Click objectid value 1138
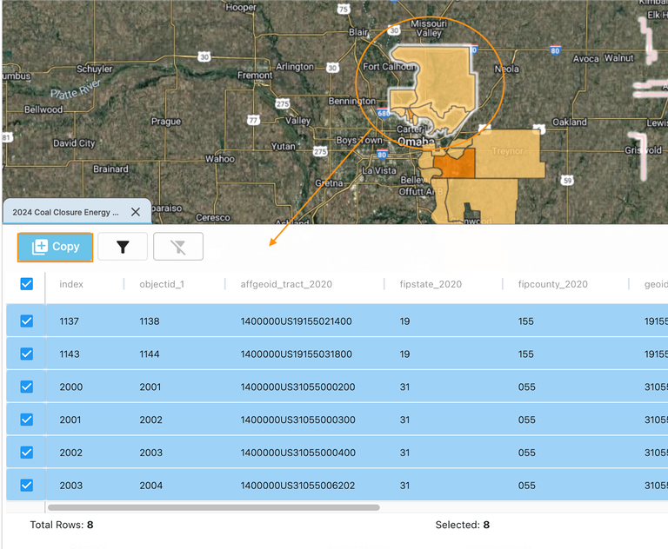This screenshot has width=668, height=549. [150, 321]
